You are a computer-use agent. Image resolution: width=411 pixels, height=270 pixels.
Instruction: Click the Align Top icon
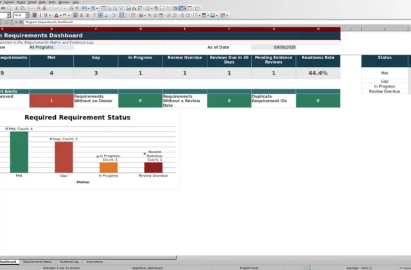coord(94,15)
